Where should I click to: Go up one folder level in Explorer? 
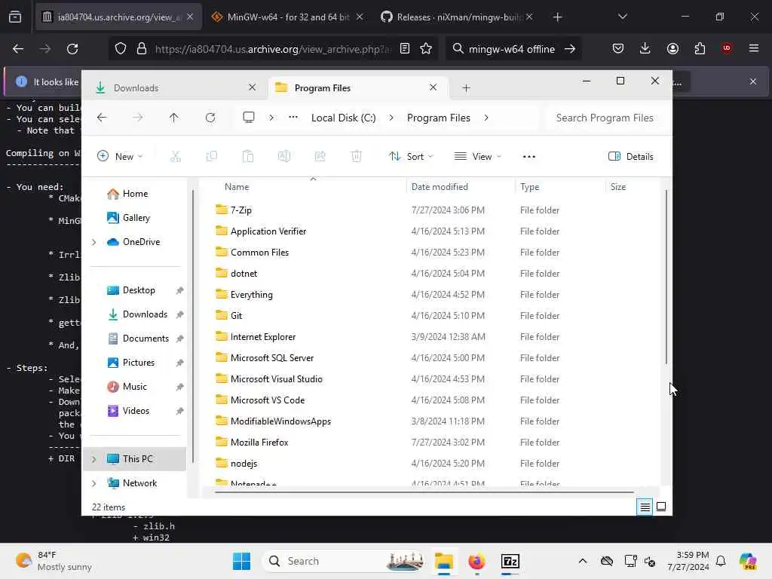point(174,118)
